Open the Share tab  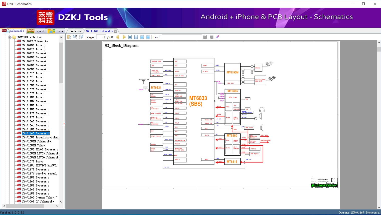tap(56, 31)
